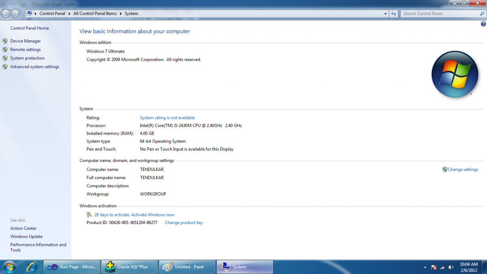Viewport: 487px width, 274px height.
Task: Open System protection link
Action: tap(28, 58)
